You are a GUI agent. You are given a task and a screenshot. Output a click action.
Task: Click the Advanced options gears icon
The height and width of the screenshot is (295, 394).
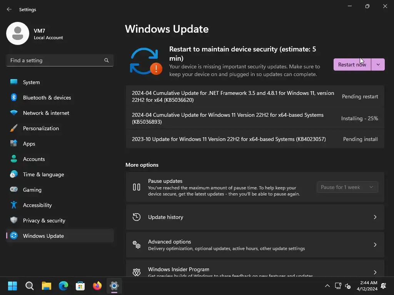pyautogui.click(x=137, y=245)
